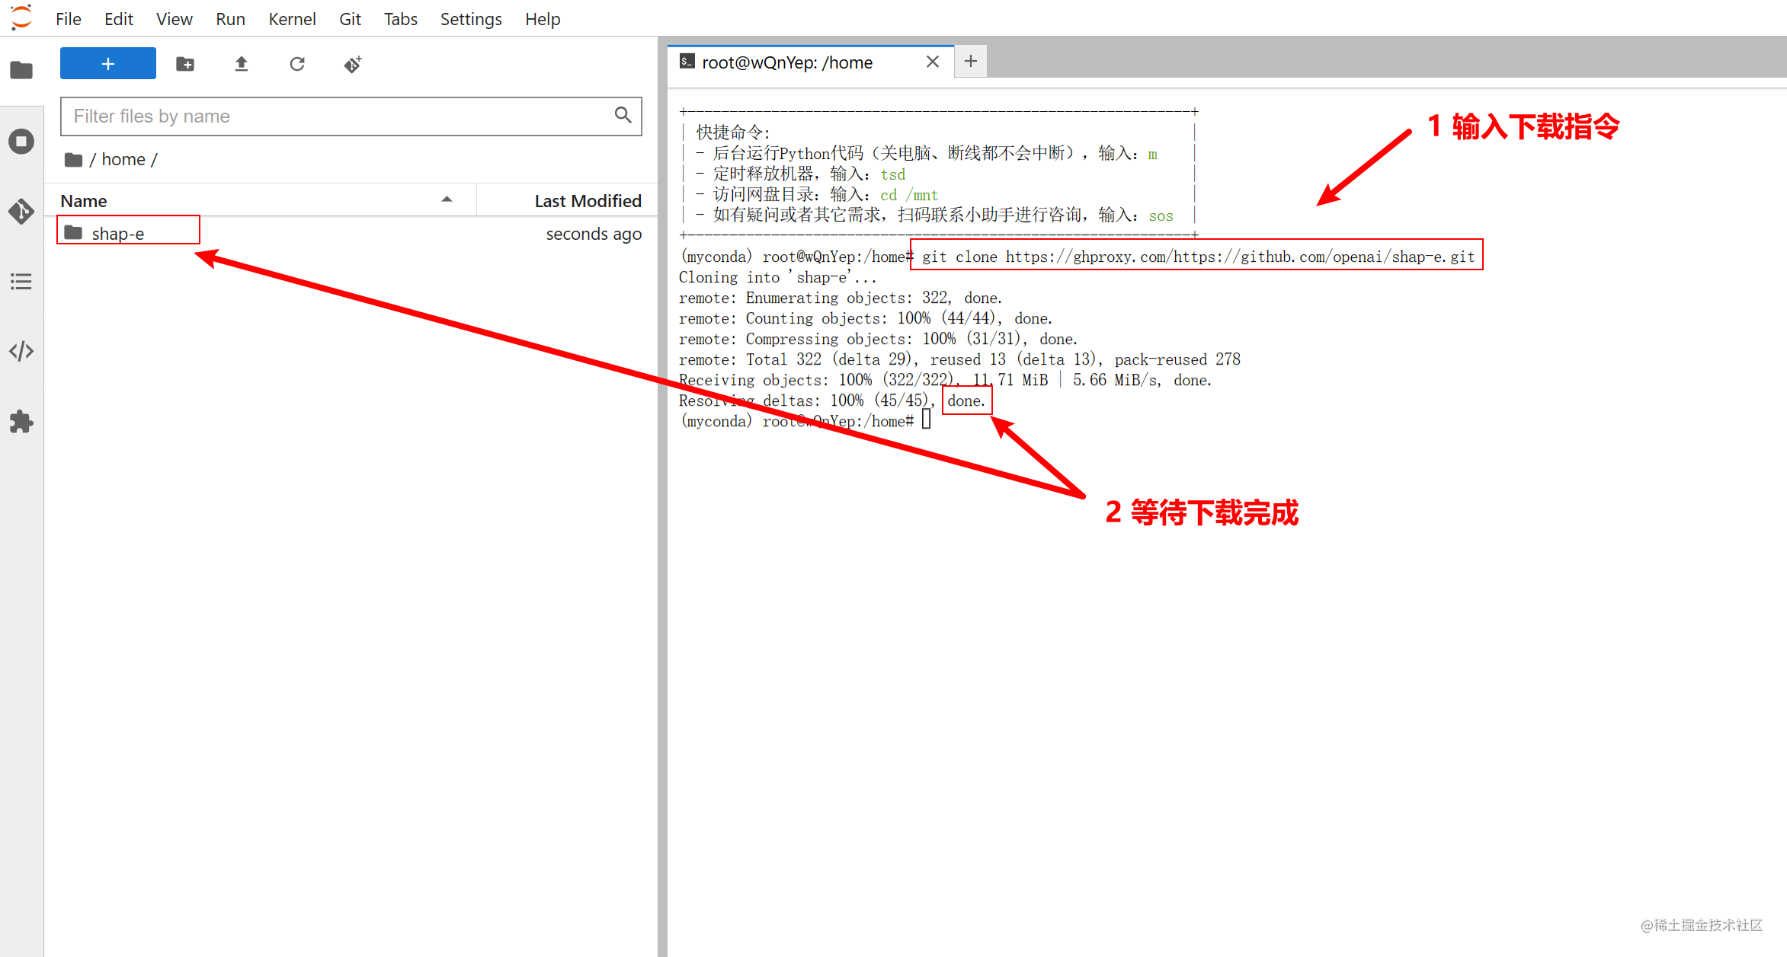
Task: Open the File menu
Action: pyautogui.click(x=69, y=19)
